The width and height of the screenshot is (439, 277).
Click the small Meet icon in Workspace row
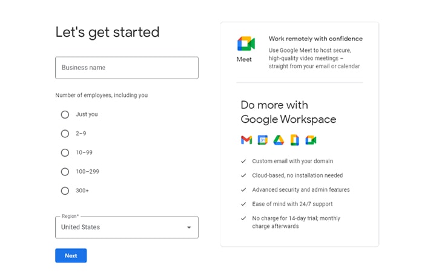[311, 140]
